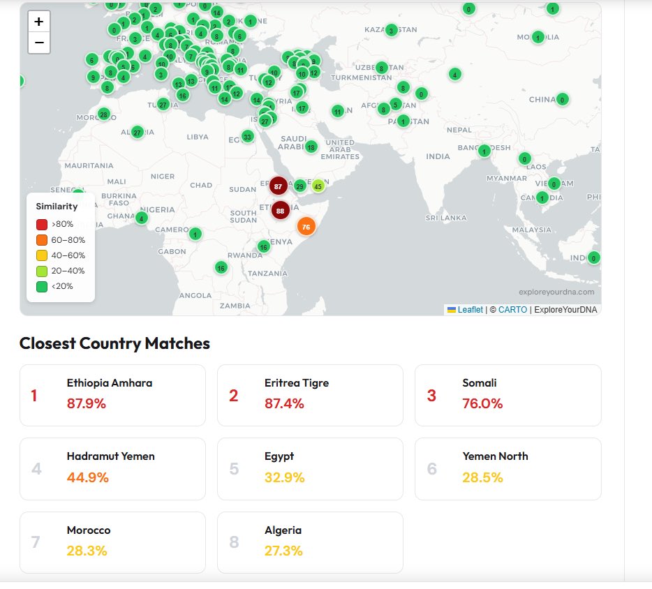652x589 pixels.
Task: Click the green 8 marker on Uzbekistan
Action: pos(381,68)
